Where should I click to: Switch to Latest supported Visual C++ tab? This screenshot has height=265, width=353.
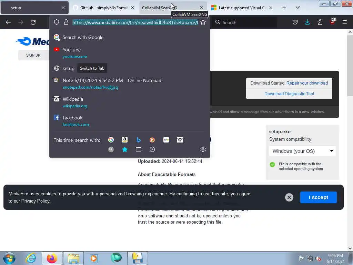[x=242, y=8]
